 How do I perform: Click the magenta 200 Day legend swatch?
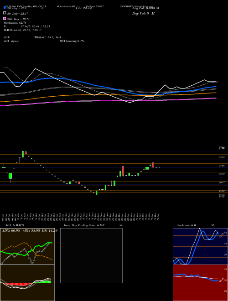pos(5,18)
